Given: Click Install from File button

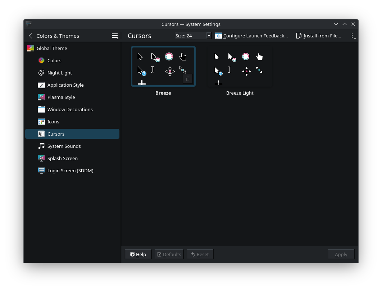Looking at the screenshot, I should (x=318, y=36).
